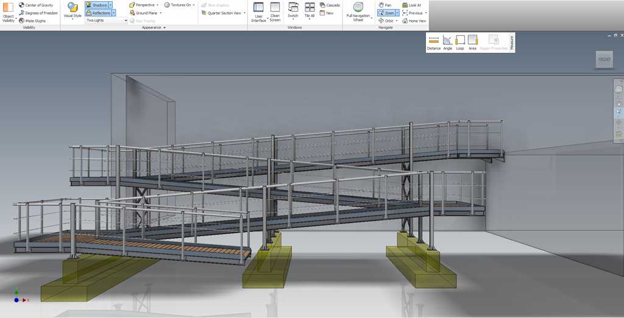Return to the Home View

414,21
